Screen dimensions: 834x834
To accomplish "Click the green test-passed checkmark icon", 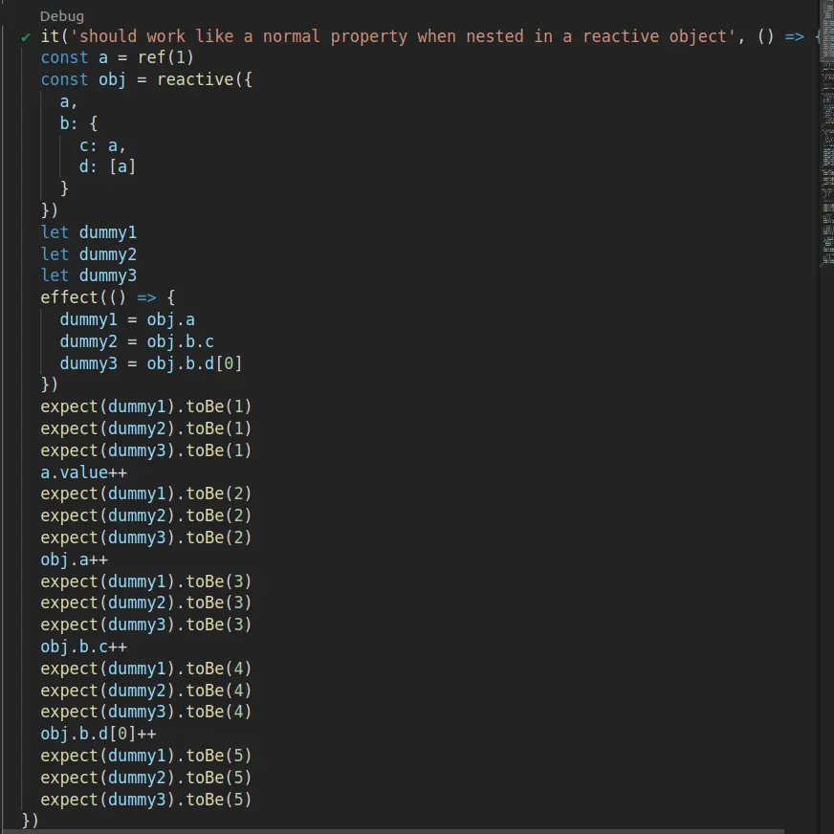I will [x=26, y=37].
